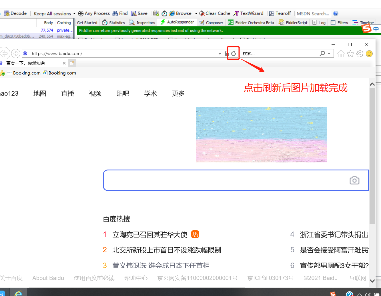Screen dimensions: 381x296
Task: Close the 百度一下 browser tab
Action: coord(64,63)
